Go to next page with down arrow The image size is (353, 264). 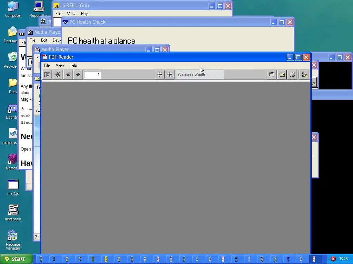(78, 75)
